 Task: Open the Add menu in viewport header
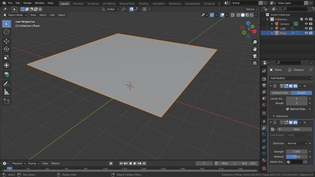(x=52, y=15)
